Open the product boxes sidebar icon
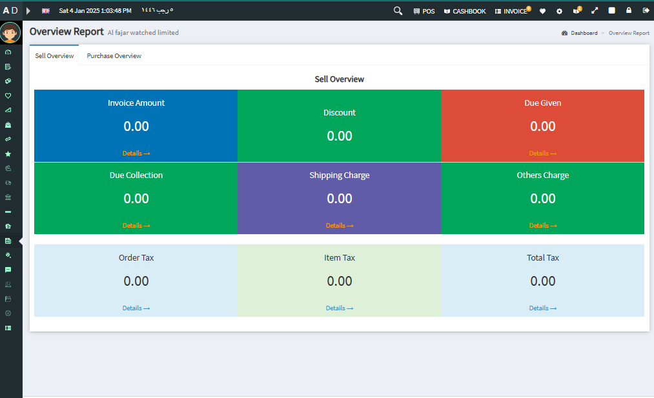Image resolution: width=654 pixels, height=398 pixels. tap(8, 81)
